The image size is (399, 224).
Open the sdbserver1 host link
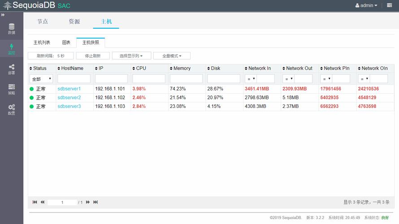point(69,89)
